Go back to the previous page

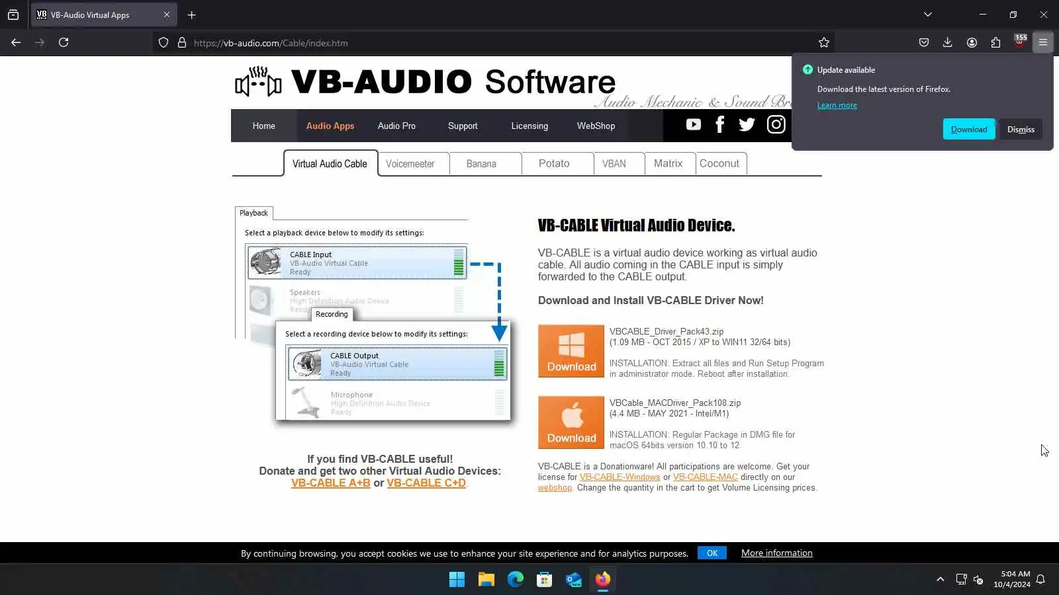tap(16, 42)
